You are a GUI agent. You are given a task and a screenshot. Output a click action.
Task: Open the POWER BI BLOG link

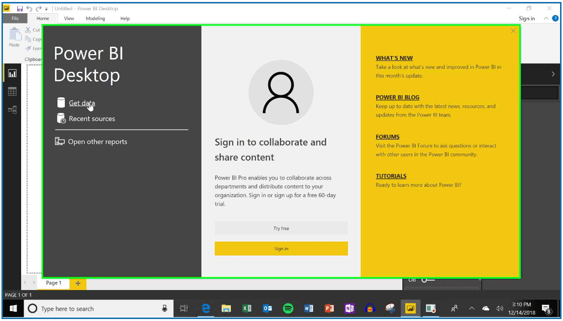tap(397, 97)
